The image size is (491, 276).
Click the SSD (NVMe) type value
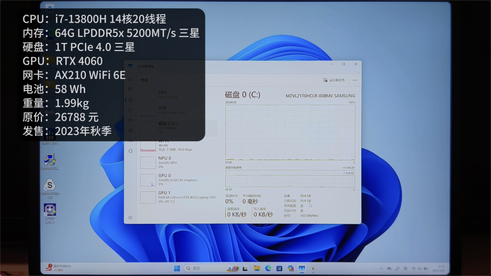(309, 216)
